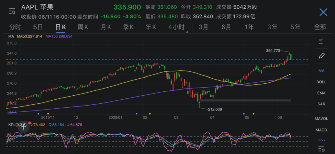Toggle the MA indicator in sidebar
335x154 pixels.
321,71
